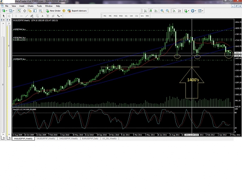Select the XAUUSDFXF,Weekly chart tab

click(23, 139)
